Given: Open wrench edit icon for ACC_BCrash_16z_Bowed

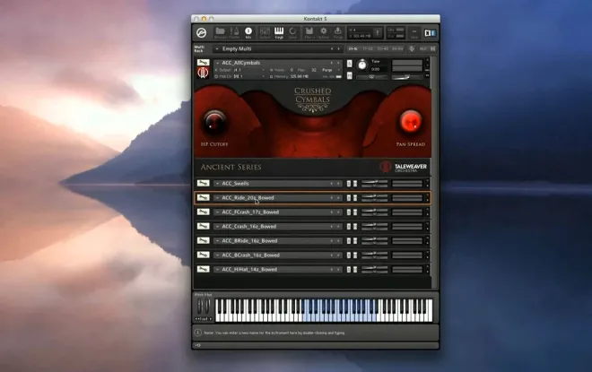Looking at the screenshot, I should pos(203,255).
